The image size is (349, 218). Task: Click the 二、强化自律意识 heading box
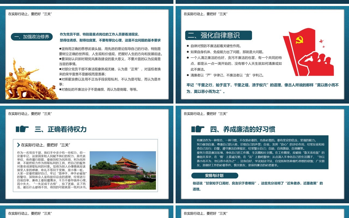[218, 35]
